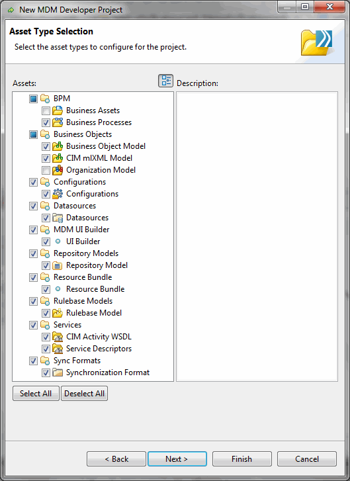Uncheck the Datasources child checkbox
This screenshot has height=481, width=350.
(46, 218)
